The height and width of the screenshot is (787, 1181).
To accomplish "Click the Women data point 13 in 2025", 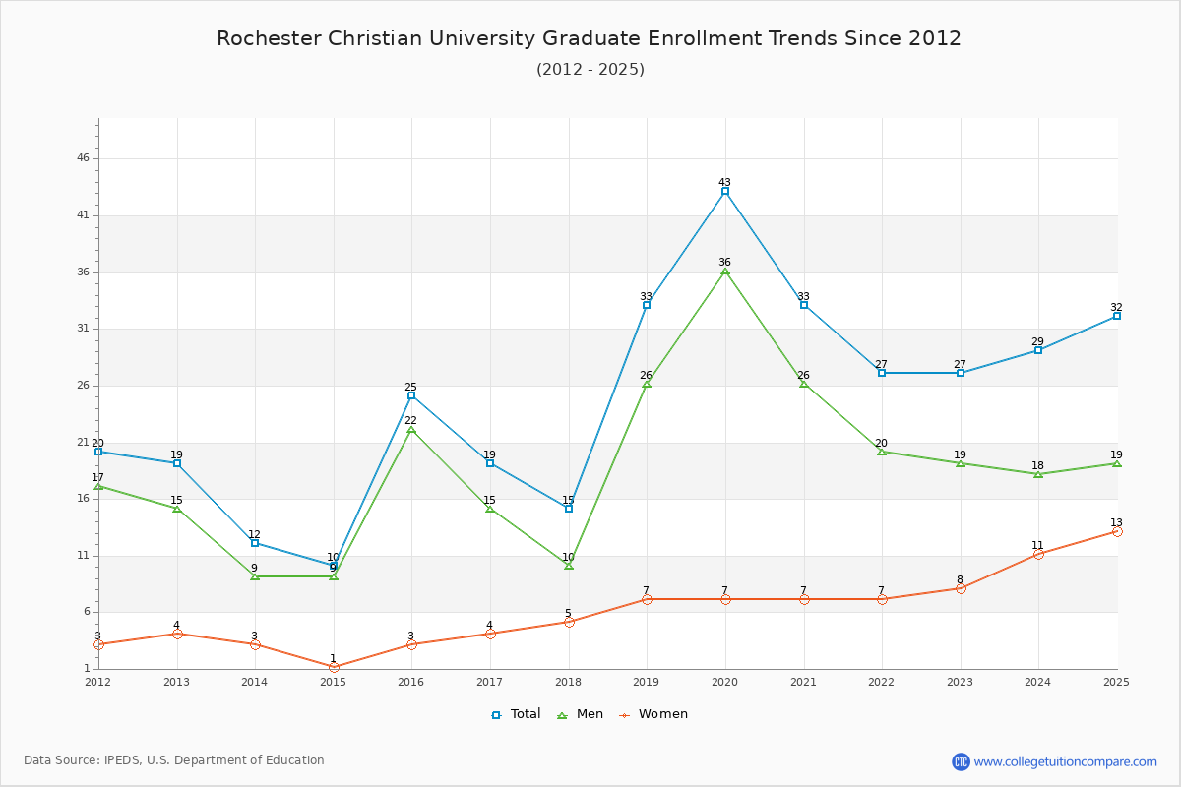I will (1117, 531).
